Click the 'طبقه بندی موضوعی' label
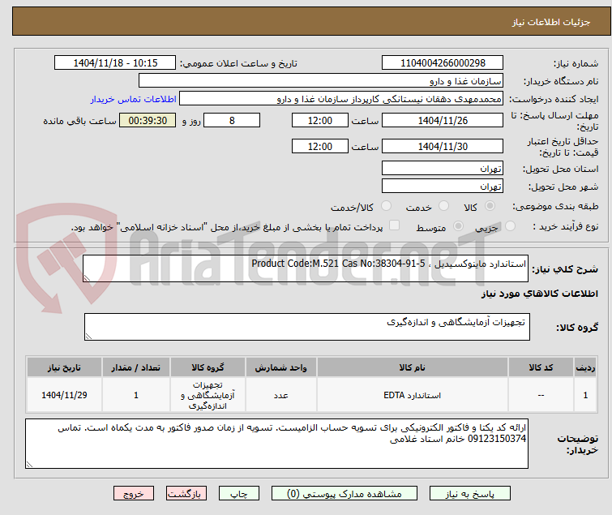This screenshot has width=612, height=515. [555, 206]
